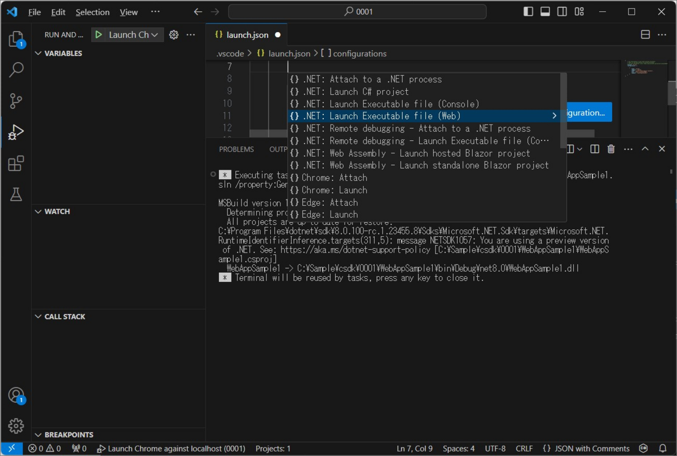This screenshot has width=677, height=456.
Task: Switch to the PROBLEMS panel tab
Action: click(236, 149)
